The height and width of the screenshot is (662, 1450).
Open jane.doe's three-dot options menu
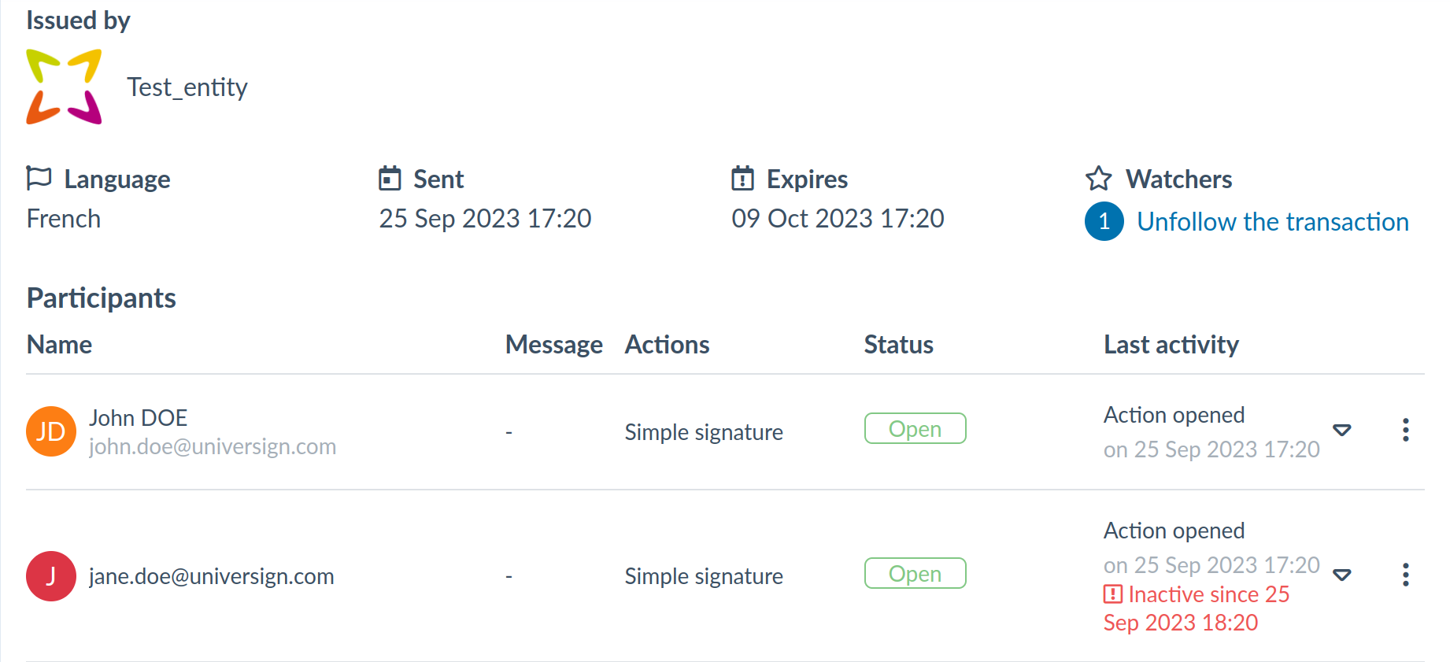pos(1405,575)
